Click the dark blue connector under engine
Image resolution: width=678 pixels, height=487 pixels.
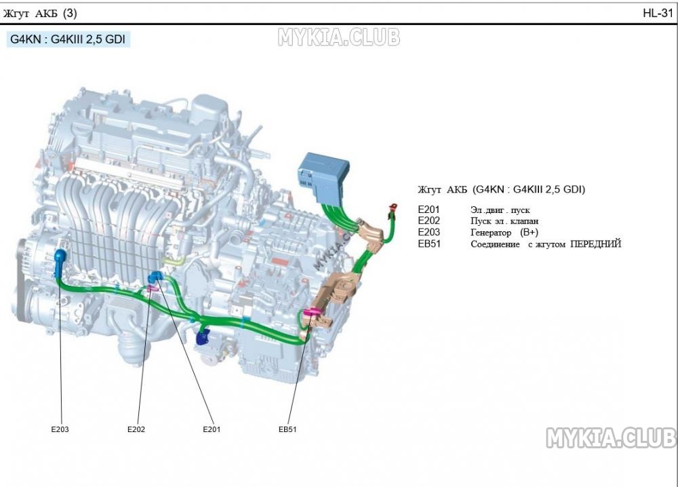point(202,337)
